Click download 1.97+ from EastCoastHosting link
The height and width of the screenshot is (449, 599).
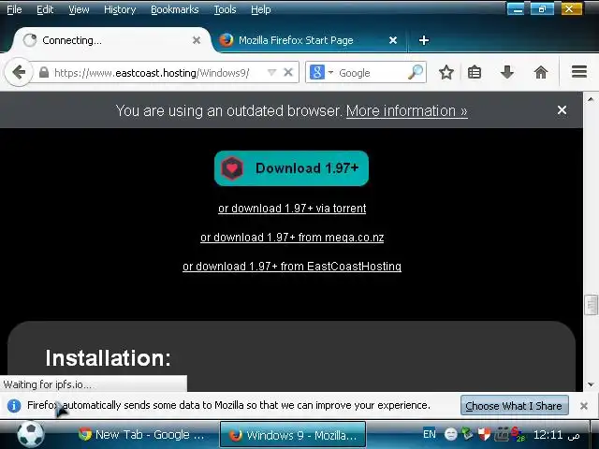pyautogui.click(x=292, y=267)
